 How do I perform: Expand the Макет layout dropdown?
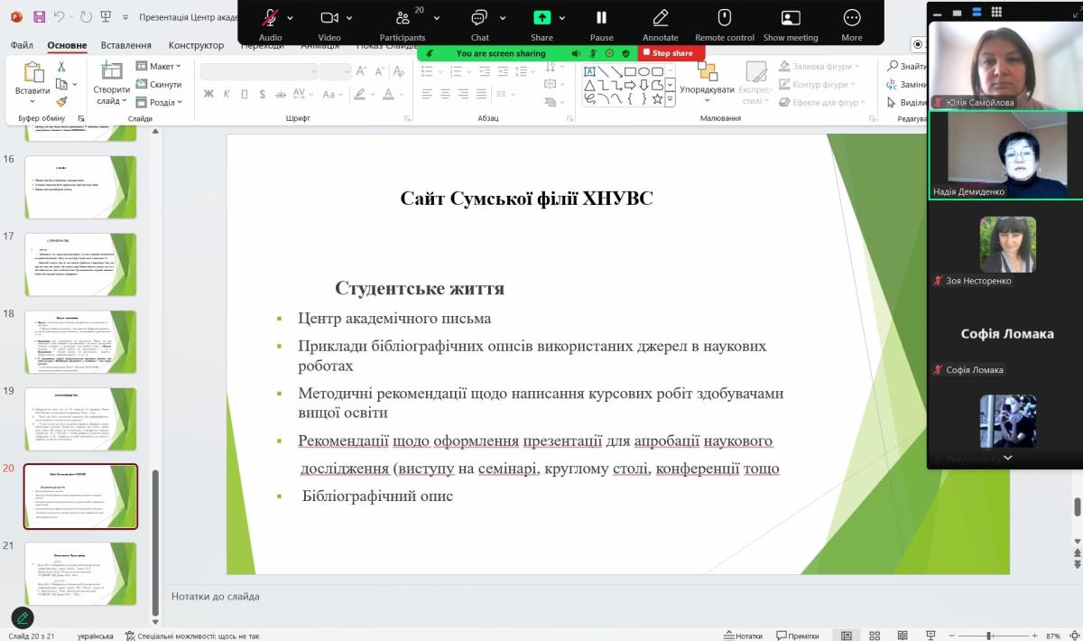tap(158, 66)
